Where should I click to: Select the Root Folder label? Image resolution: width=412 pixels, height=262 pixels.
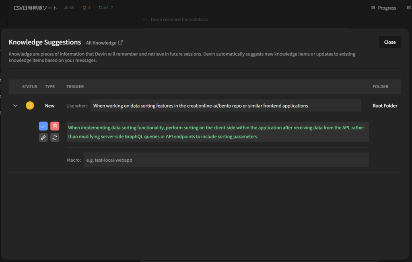pos(385,106)
